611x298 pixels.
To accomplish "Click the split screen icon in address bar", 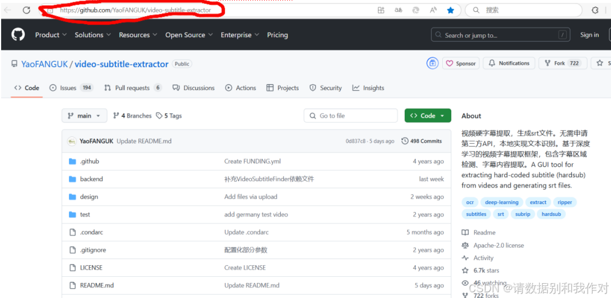I will (381, 10).
